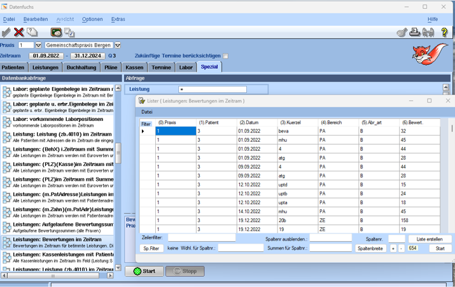Viewport: 455px width, 287px height.
Task: Click the Lister window title icon
Action: pos(142,101)
